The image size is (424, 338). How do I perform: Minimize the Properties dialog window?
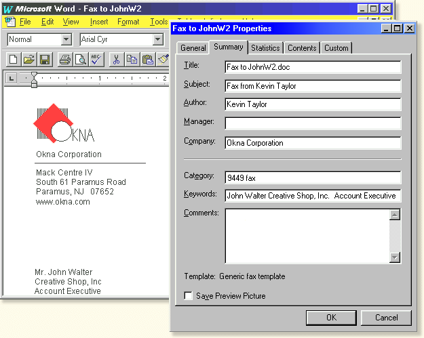coord(386,28)
